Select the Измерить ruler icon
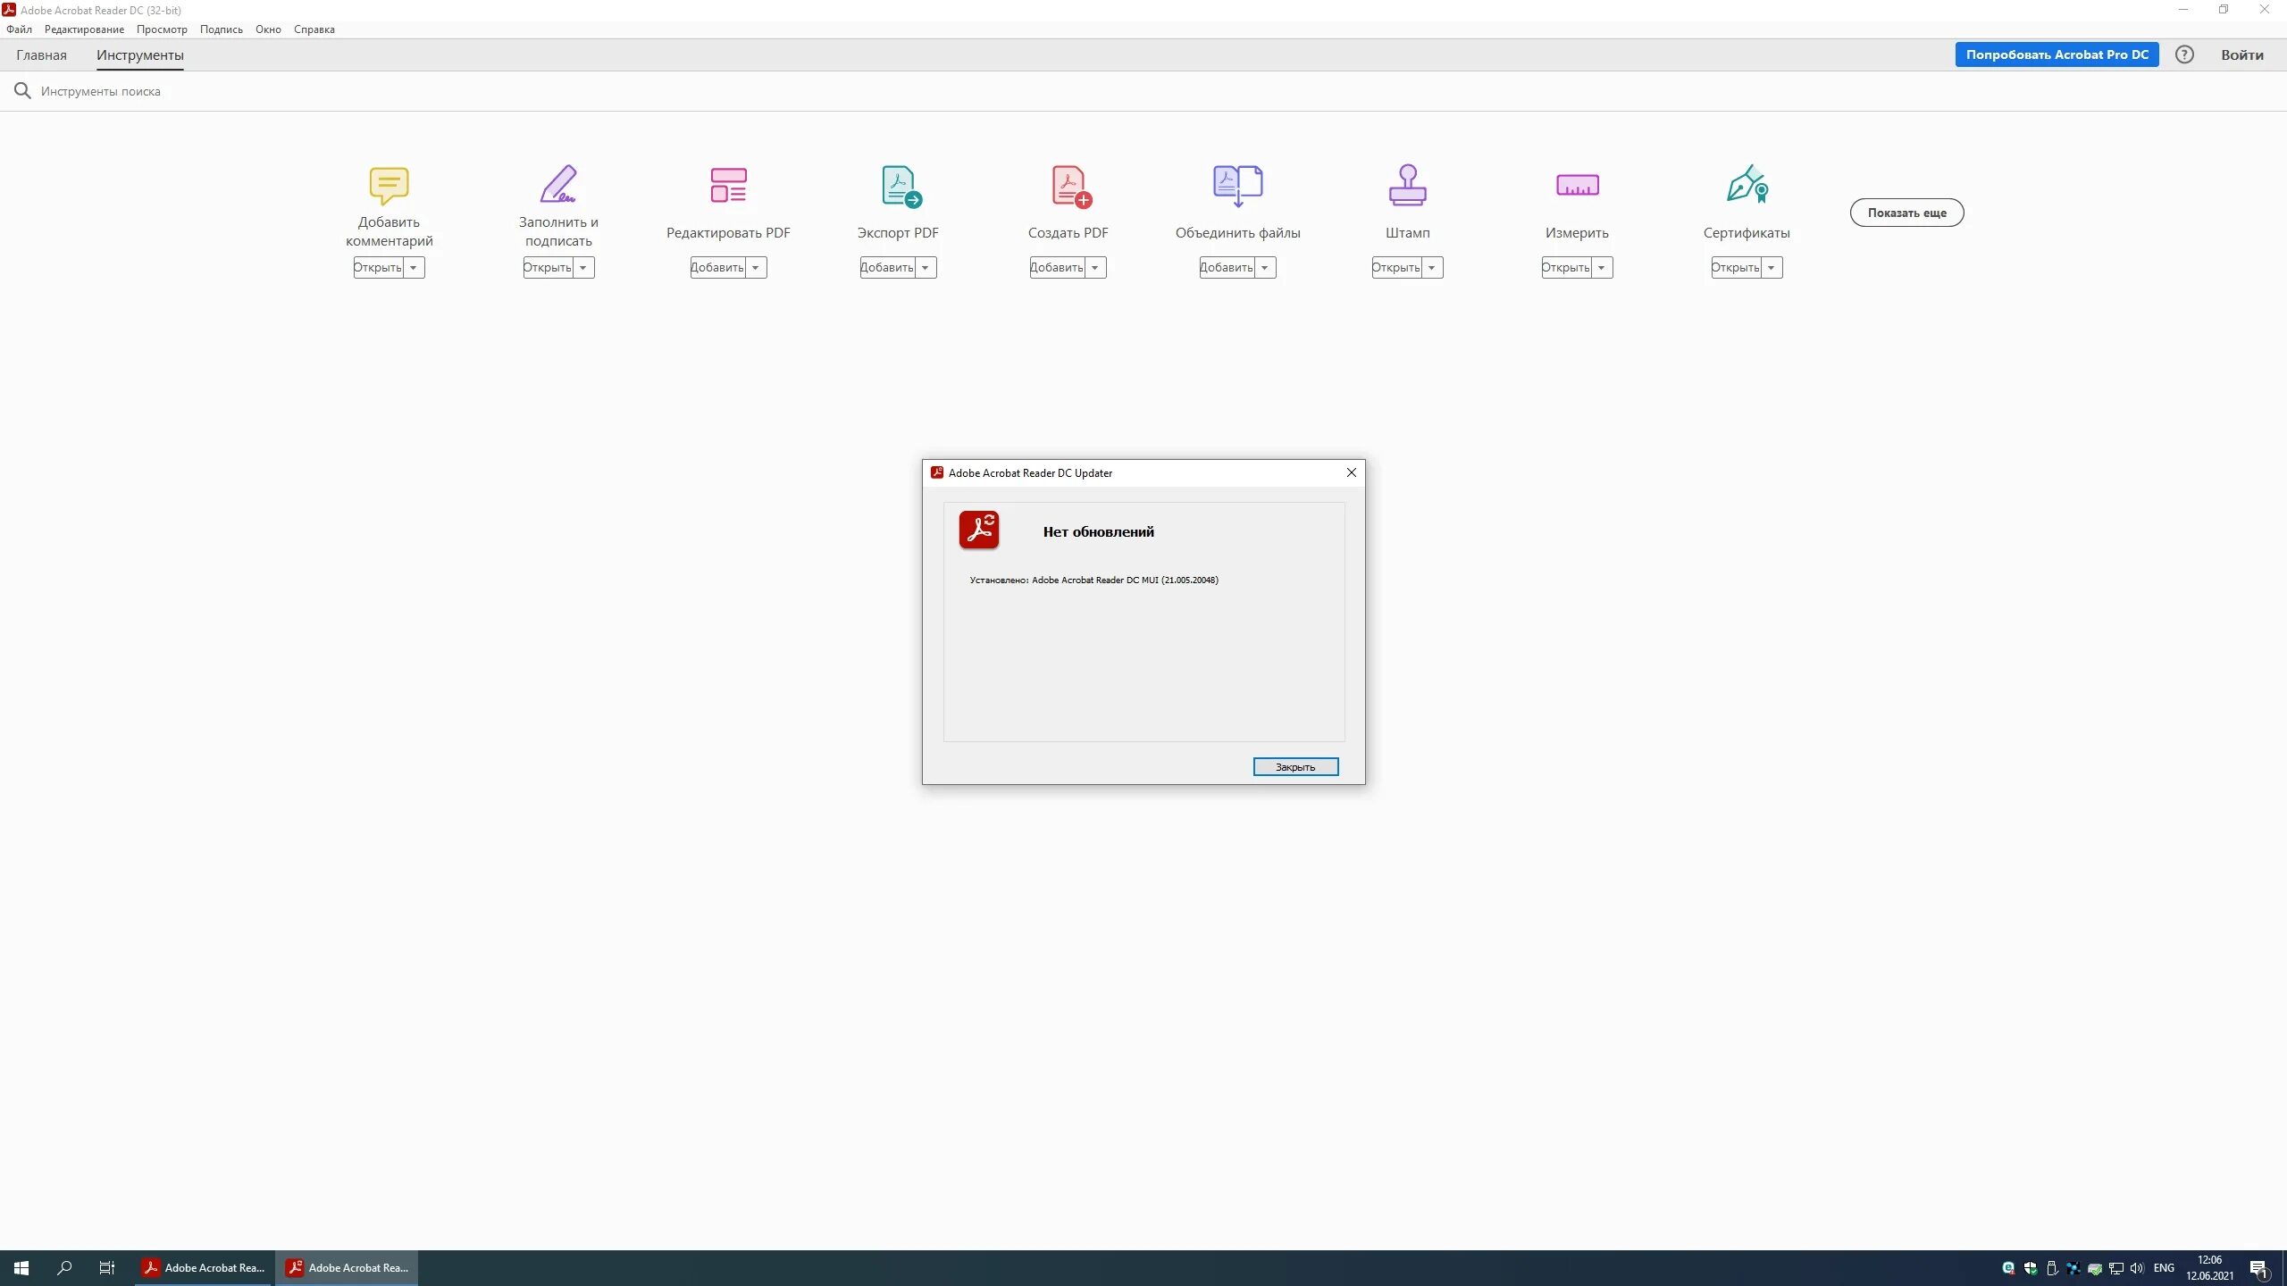2287x1286 pixels. [1577, 185]
